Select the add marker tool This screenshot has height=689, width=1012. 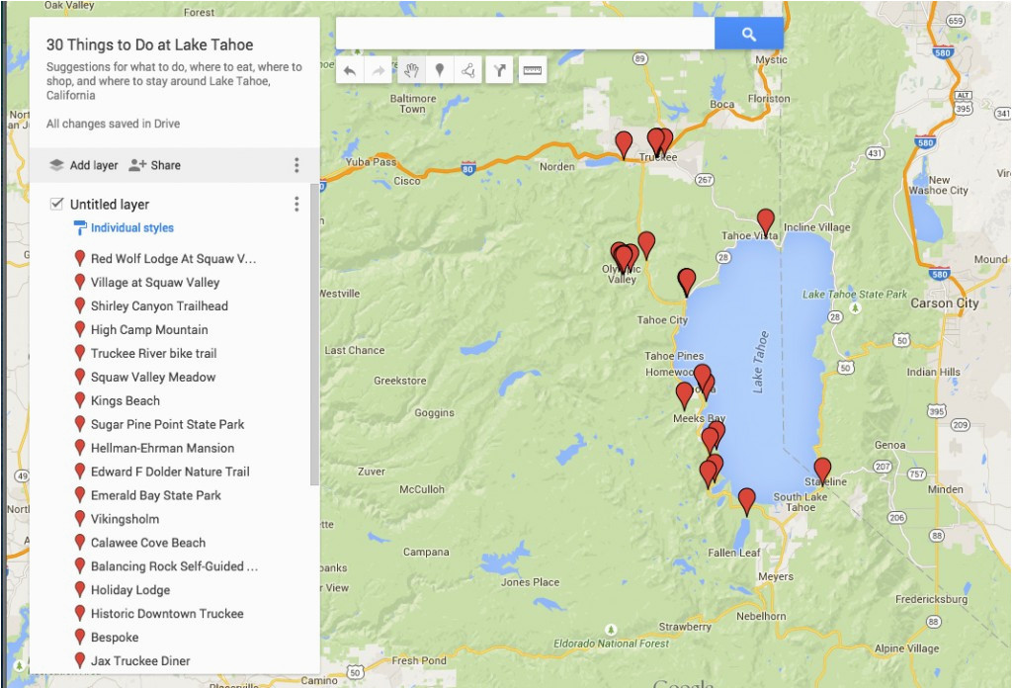440,70
